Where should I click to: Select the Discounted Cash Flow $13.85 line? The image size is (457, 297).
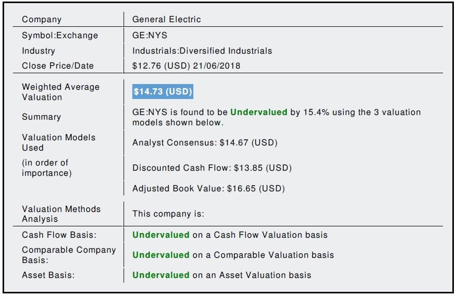point(211,168)
